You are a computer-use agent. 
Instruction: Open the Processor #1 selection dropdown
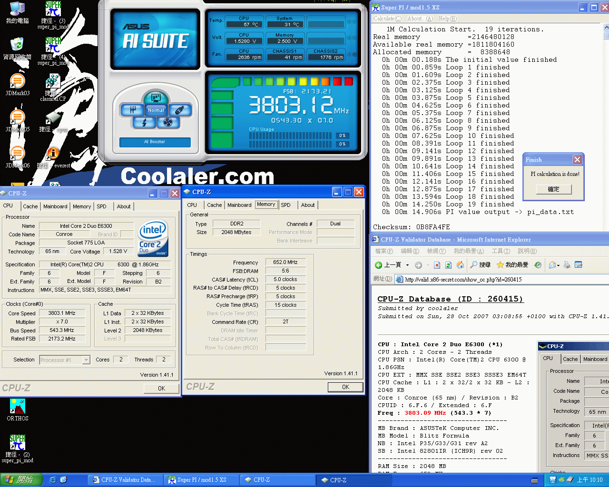coord(86,360)
